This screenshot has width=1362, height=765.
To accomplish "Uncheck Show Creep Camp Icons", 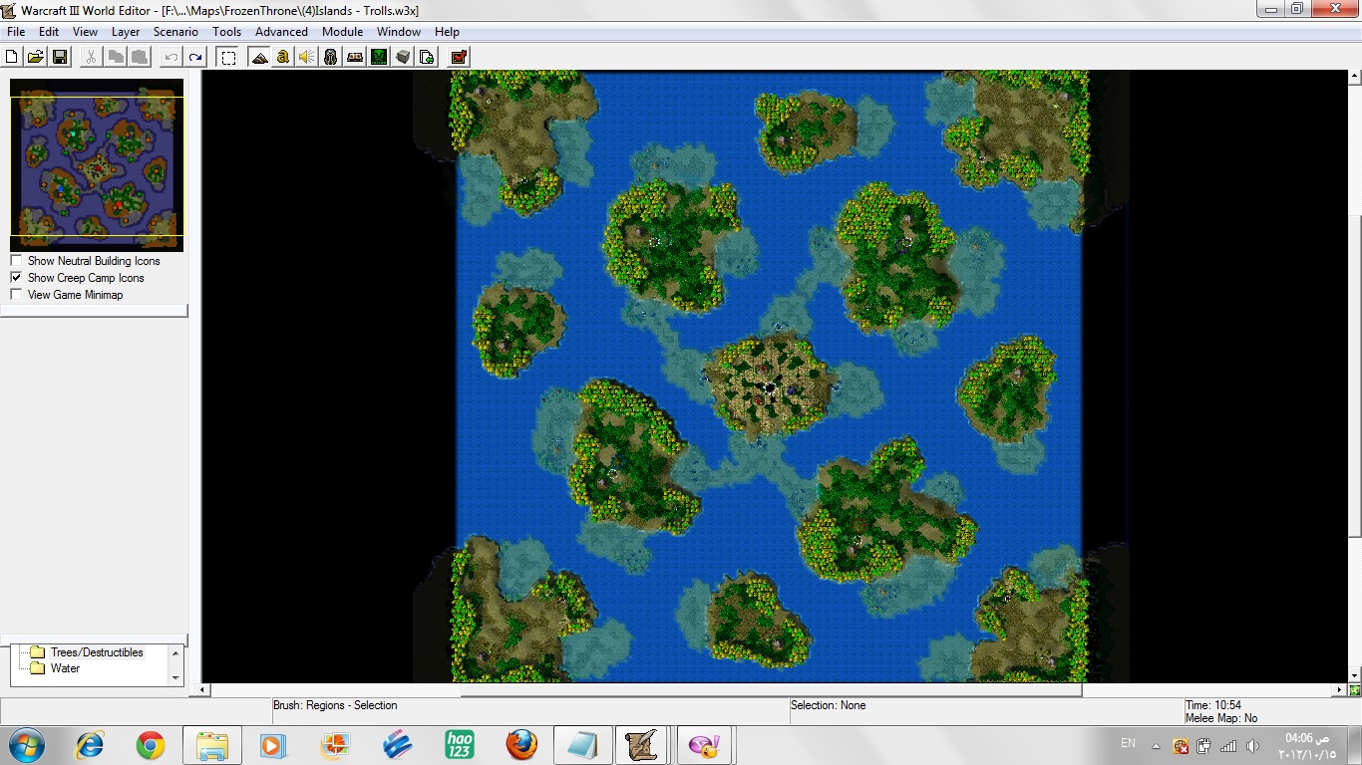I will (16, 278).
